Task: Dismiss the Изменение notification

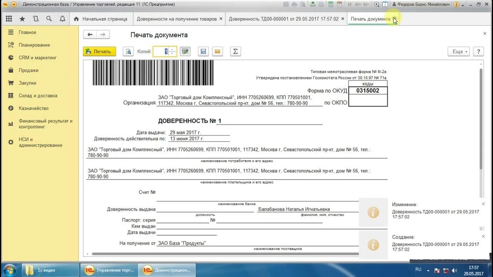Action: (483, 204)
